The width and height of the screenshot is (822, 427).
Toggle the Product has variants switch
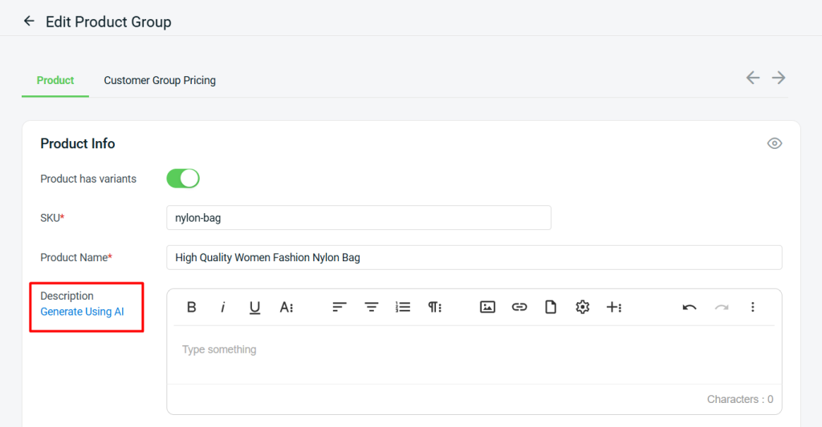pyautogui.click(x=183, y=179)
